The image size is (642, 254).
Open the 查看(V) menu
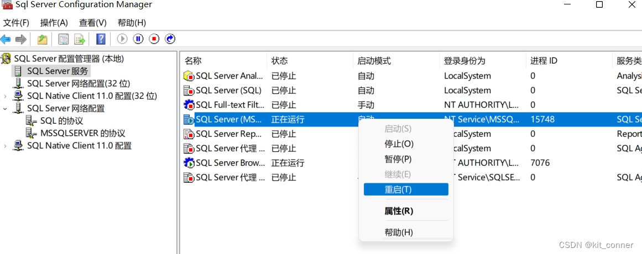coord(92,23)
